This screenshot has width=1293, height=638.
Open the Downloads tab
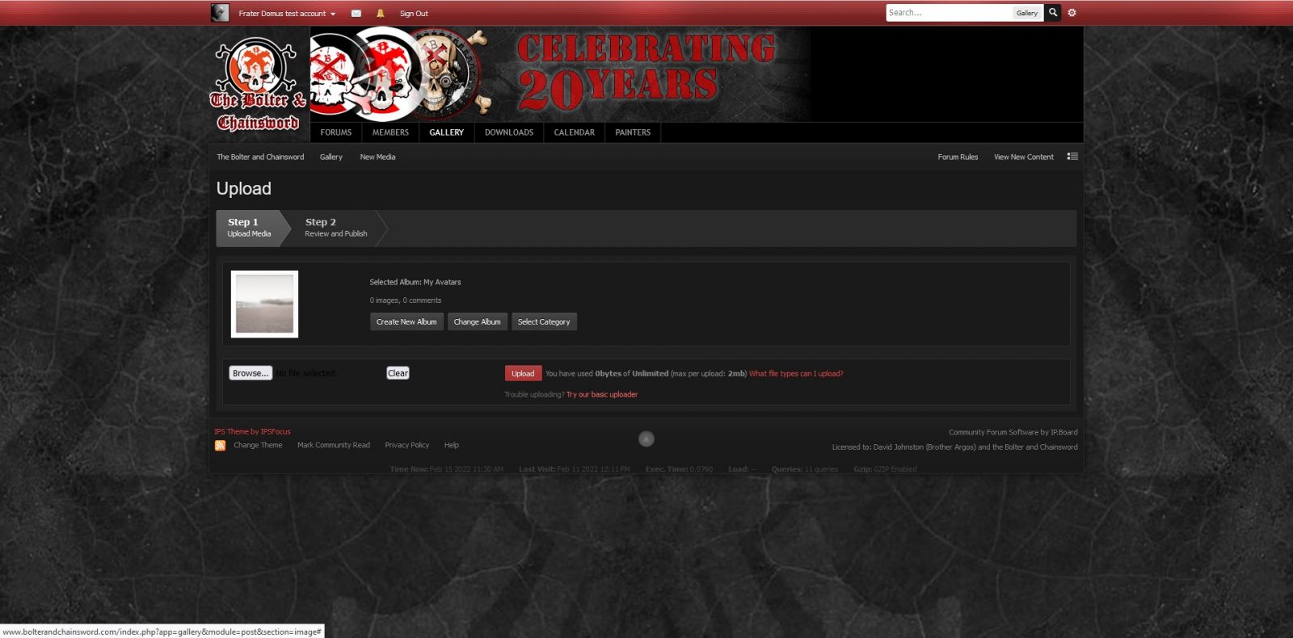(508, 132)
